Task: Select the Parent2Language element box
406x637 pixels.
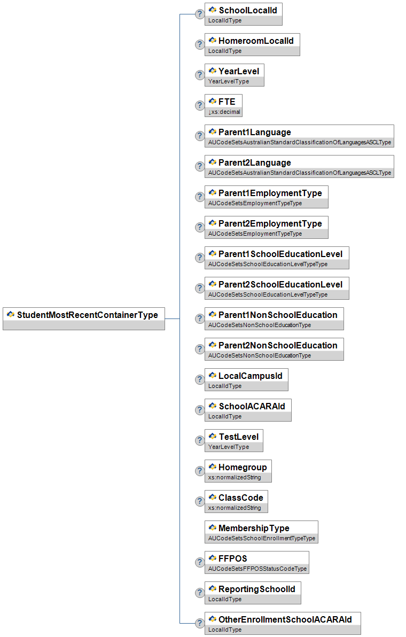Action: point(299,167)
